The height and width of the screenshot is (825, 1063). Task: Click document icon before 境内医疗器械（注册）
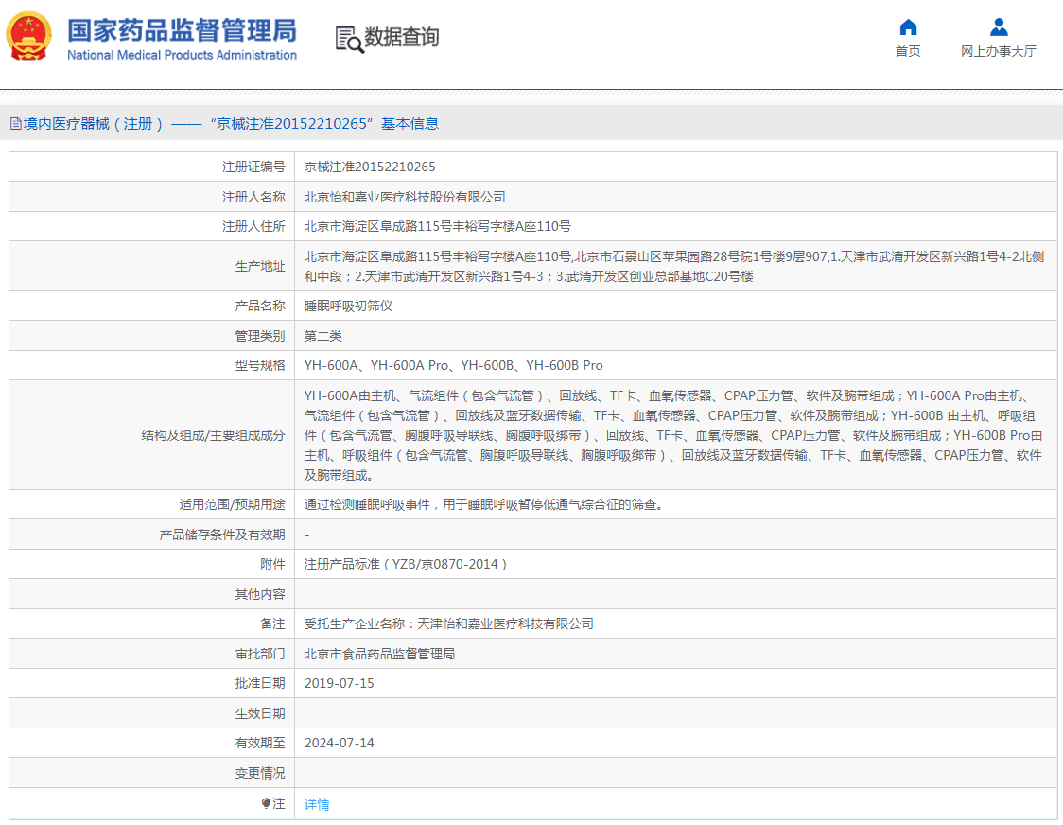pos(16,124)
